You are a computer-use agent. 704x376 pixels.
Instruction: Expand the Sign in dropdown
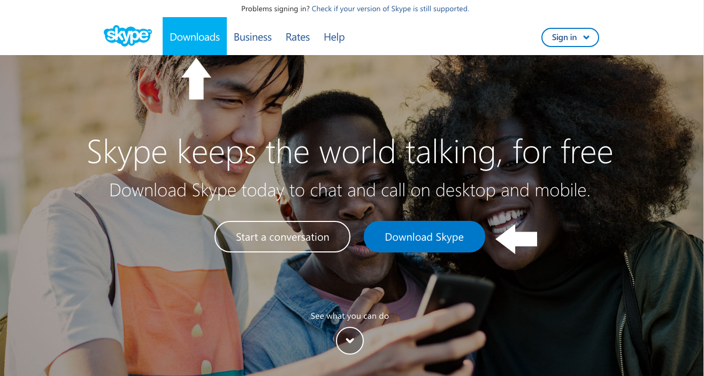coord(570,37)
